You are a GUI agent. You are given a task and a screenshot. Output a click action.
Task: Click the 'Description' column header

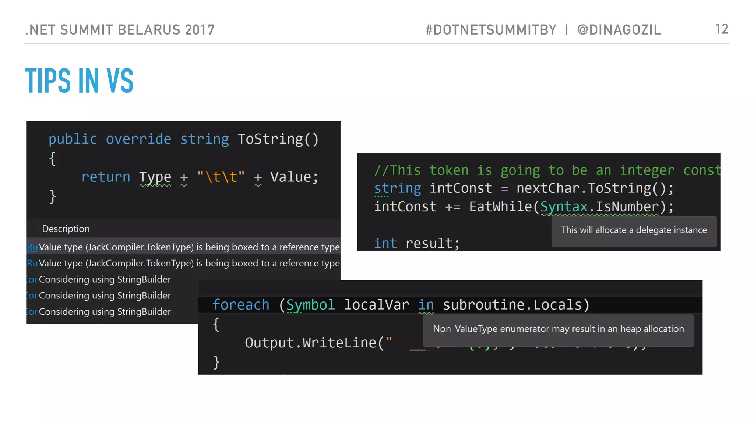coord(66,229)
